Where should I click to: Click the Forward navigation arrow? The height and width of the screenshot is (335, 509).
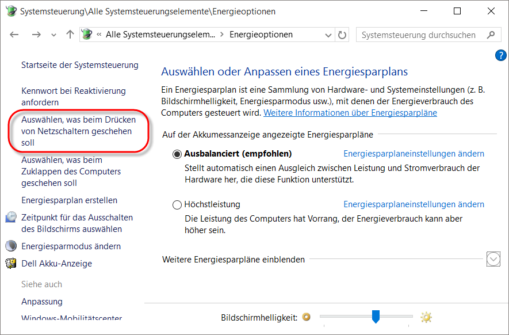coord(36,35)
